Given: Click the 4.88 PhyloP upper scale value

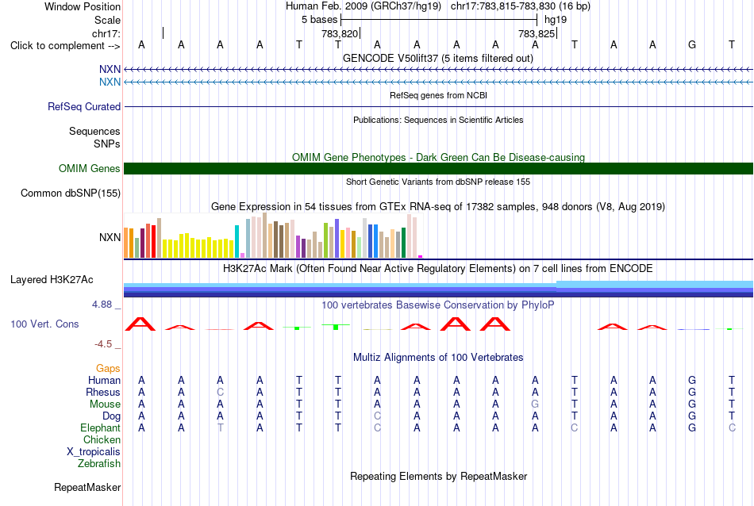Looking at the screenshot, I should click(102, 305).
